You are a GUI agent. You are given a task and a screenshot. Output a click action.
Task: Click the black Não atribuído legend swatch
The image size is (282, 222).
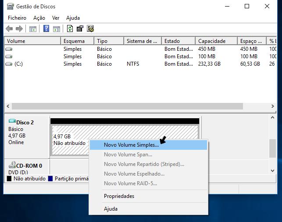9,179
